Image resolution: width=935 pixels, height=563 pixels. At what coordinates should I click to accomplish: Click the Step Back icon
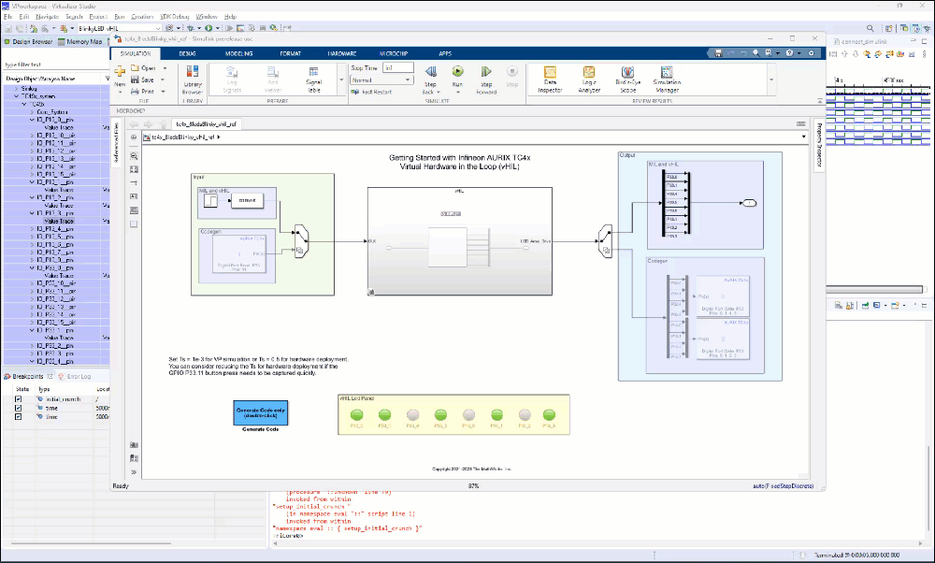(430, 72)
